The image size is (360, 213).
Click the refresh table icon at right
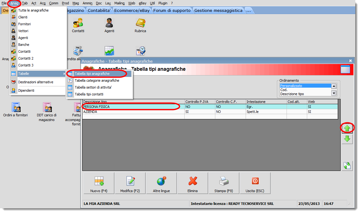347,165
